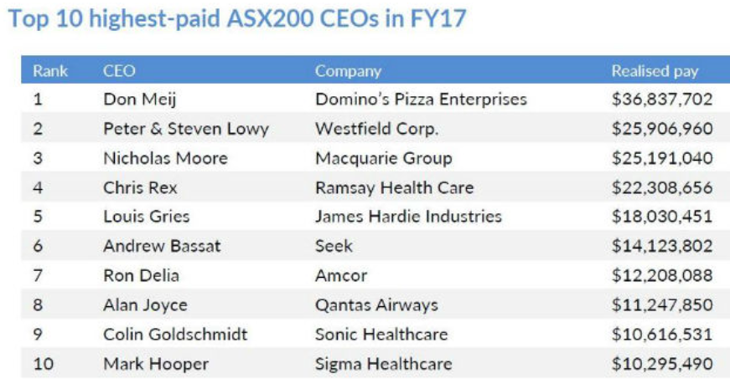Select Domino's Pizza Enterprises company cell
The height and width of the screenshot is (379, 730).
point(421,100)
